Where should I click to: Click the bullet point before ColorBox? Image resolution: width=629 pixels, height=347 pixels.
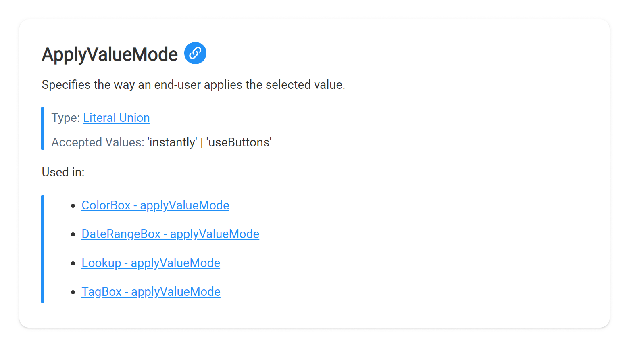tap(73, 206)
